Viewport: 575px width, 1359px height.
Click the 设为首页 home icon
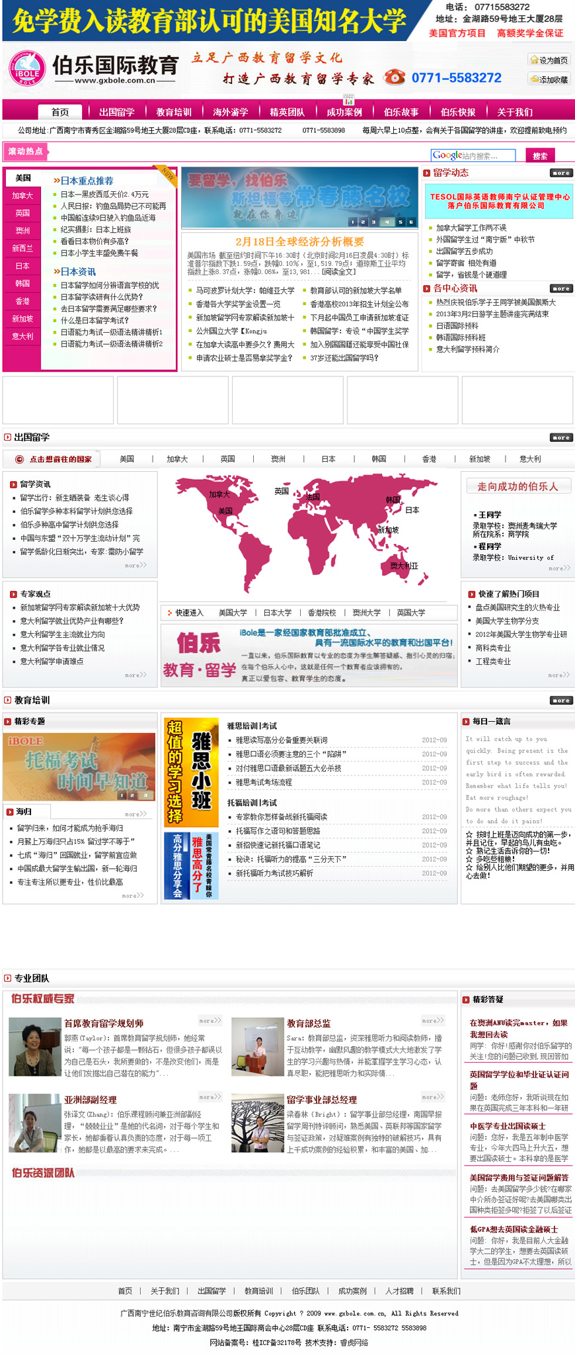tap(534, 60)
